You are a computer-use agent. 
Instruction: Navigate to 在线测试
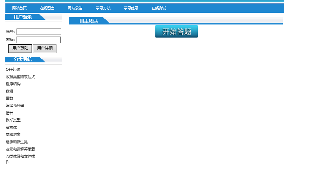point(159,8)
